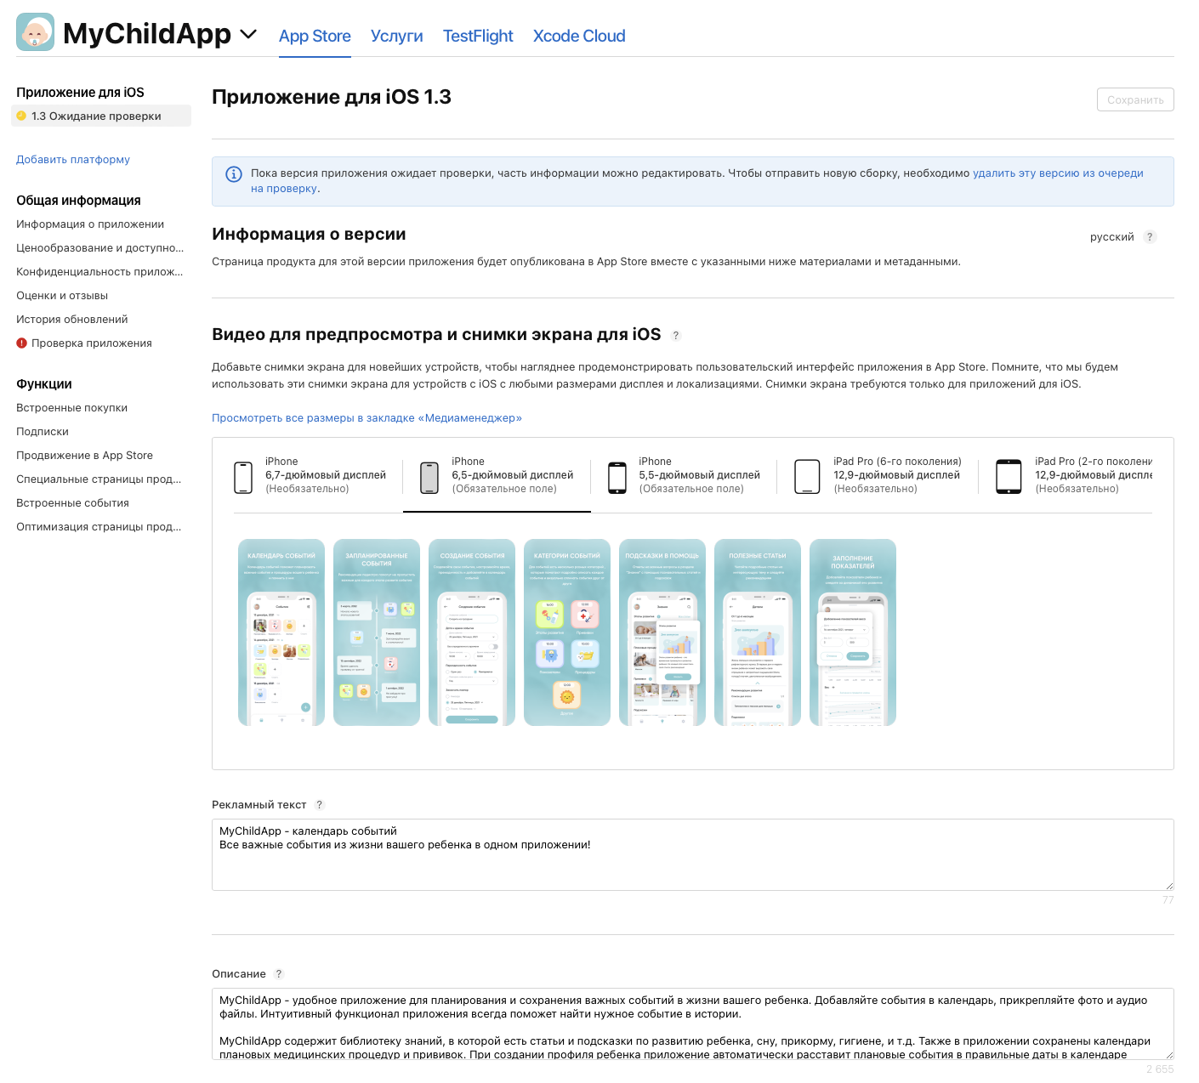Select iPhone 5,5-дюймовый дисплей device tab
The width and height of the screenshot is (1199, 1083).
[x=684, y=476]
